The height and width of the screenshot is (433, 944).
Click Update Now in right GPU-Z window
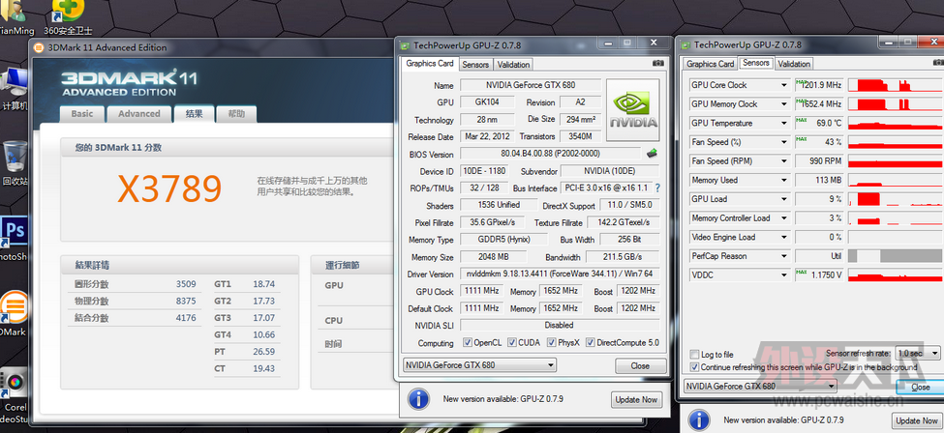click(x=916, y=421)
